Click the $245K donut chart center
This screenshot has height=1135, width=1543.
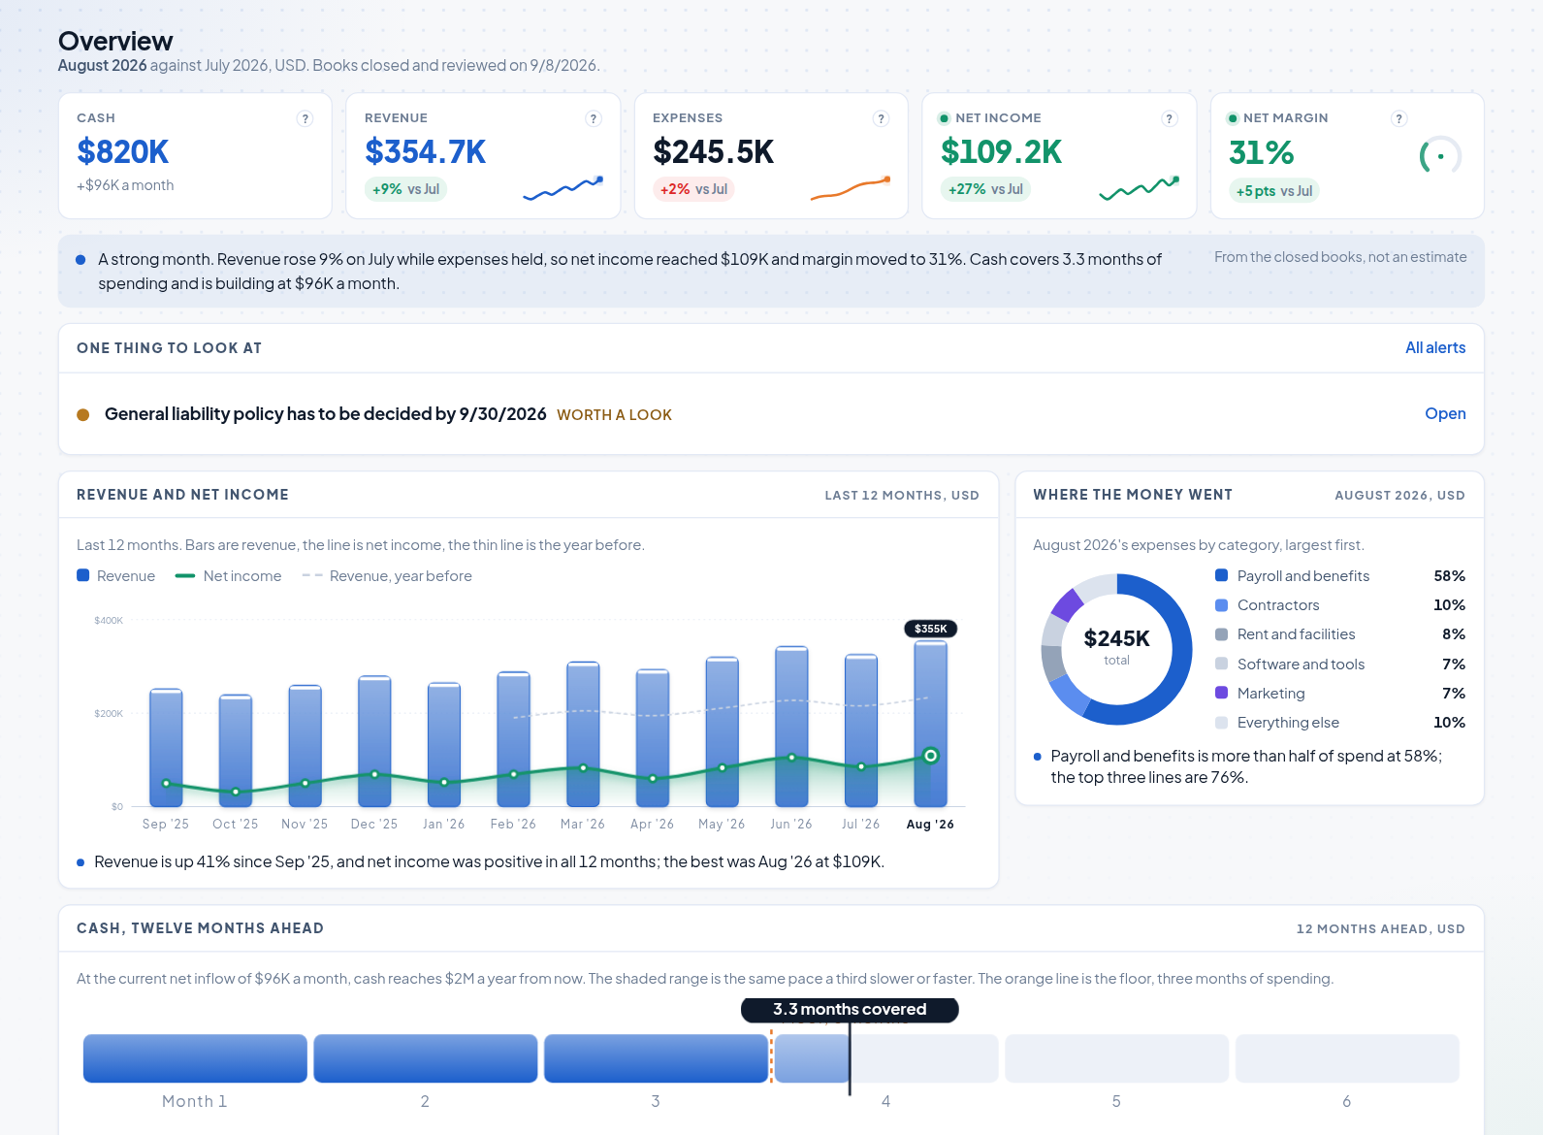coord(1116,647)
